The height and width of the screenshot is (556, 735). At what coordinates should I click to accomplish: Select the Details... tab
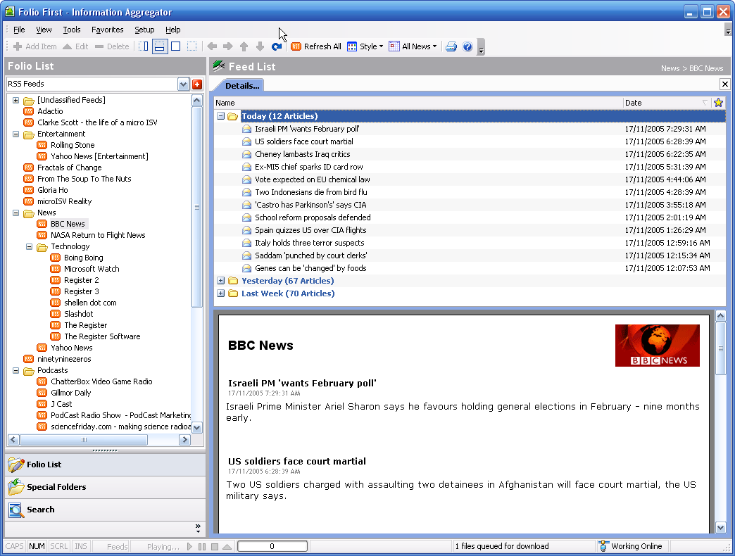pyautogui.click(x=241, y=86)
